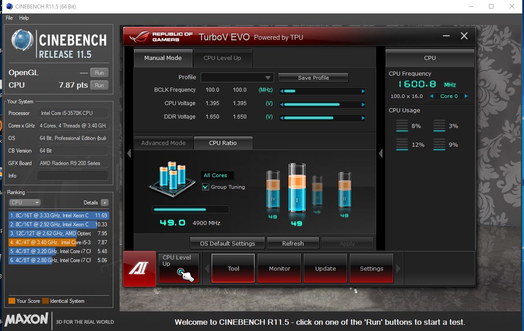The width and height of the screenshot is (524, 331).
Task: Select core II battery gauge
Action: click(344, 190)
